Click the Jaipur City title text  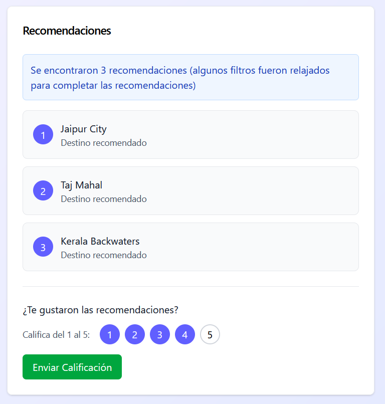click(x=84, y=129)
